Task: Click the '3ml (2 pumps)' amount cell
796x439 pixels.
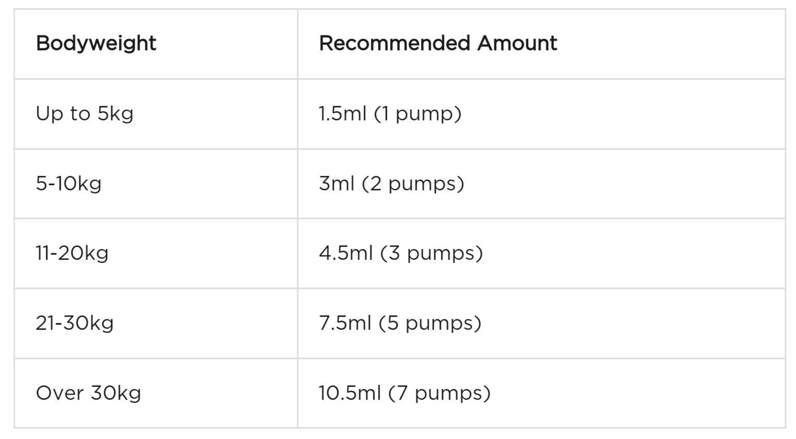Action: (x=391, y=184)
